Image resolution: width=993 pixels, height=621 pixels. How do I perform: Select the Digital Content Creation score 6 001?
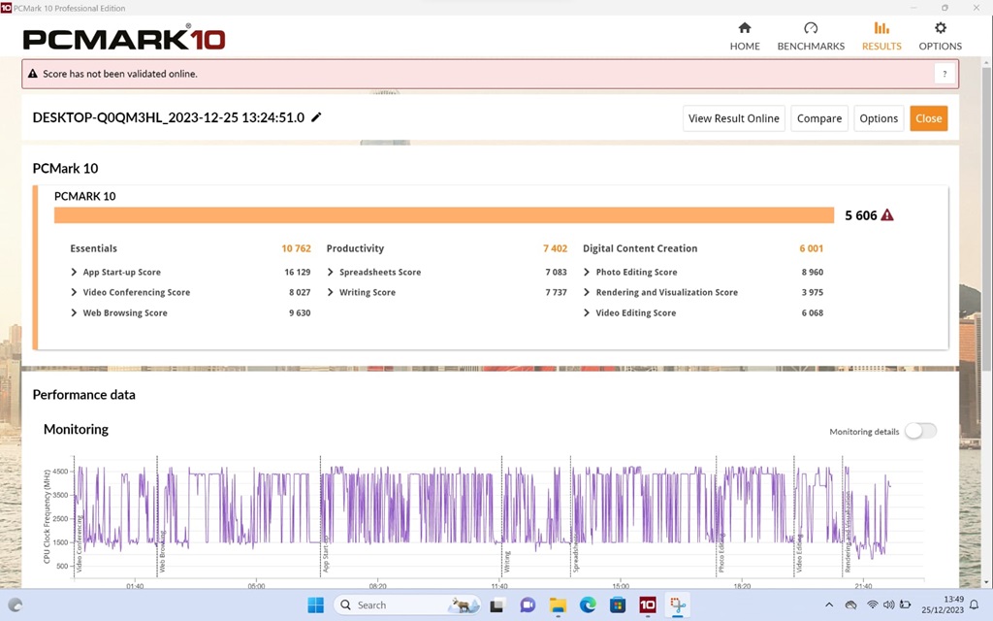coord(812,248)
